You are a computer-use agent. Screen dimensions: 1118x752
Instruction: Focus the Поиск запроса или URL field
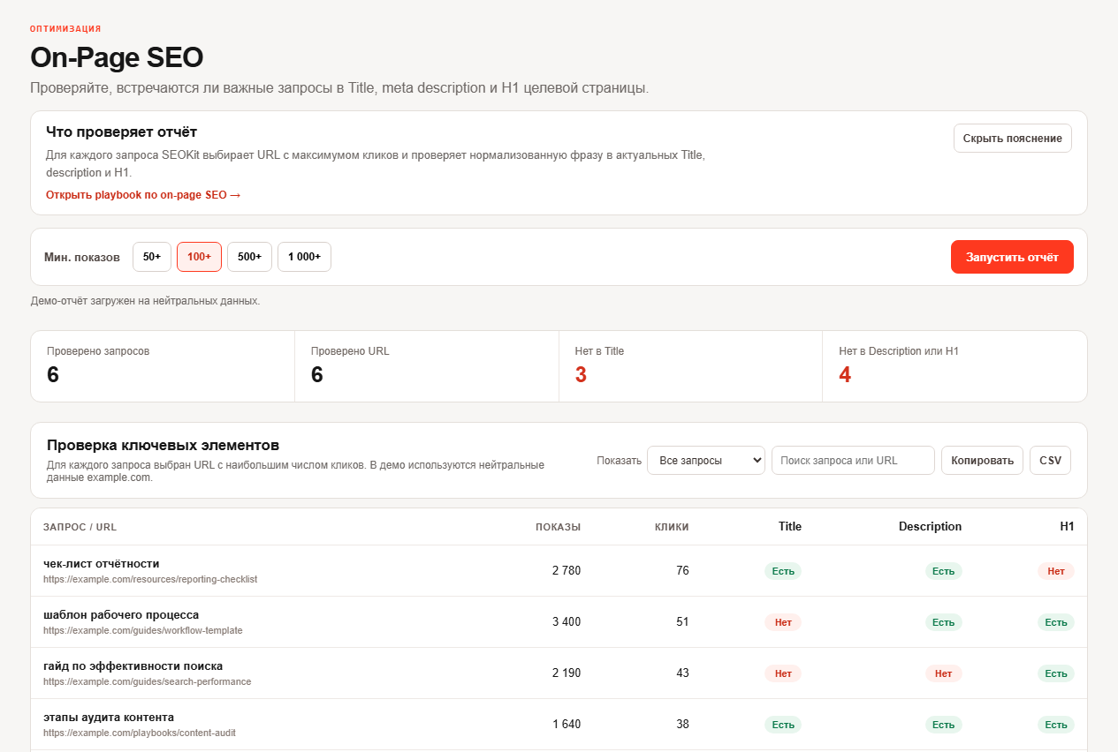853,461
